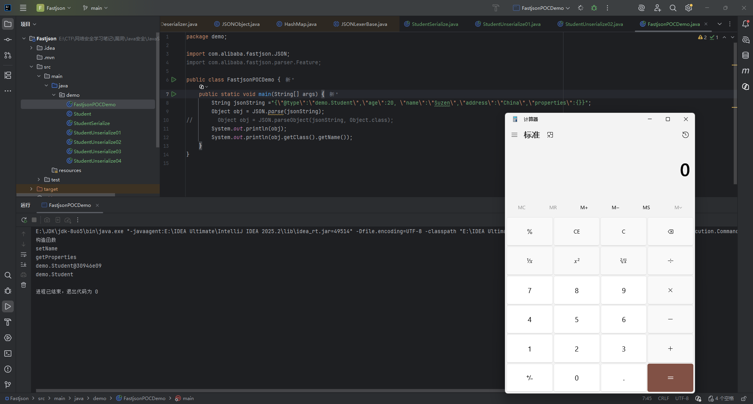
Task: Toggle the Pull Requests tool window button
Action: [x=8, y=55]
